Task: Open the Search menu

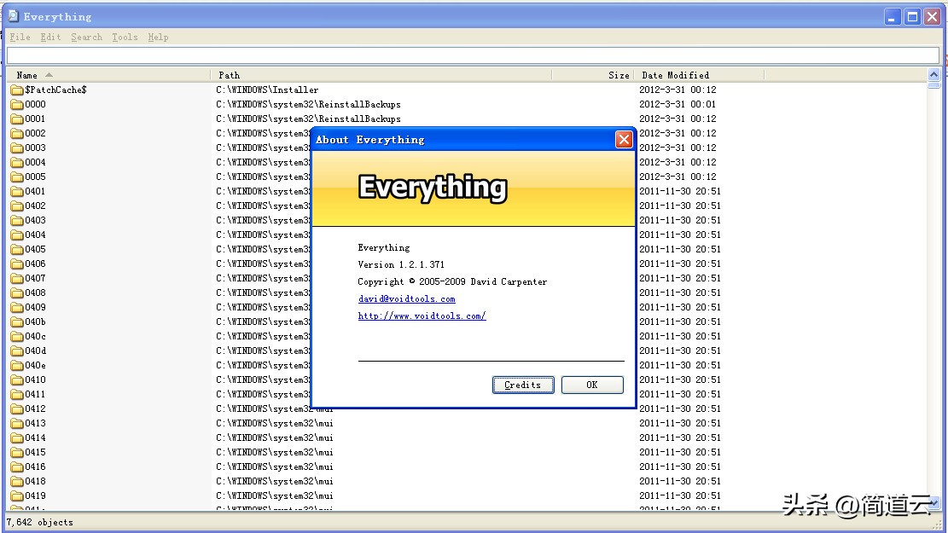Action: tap(86, 37)
